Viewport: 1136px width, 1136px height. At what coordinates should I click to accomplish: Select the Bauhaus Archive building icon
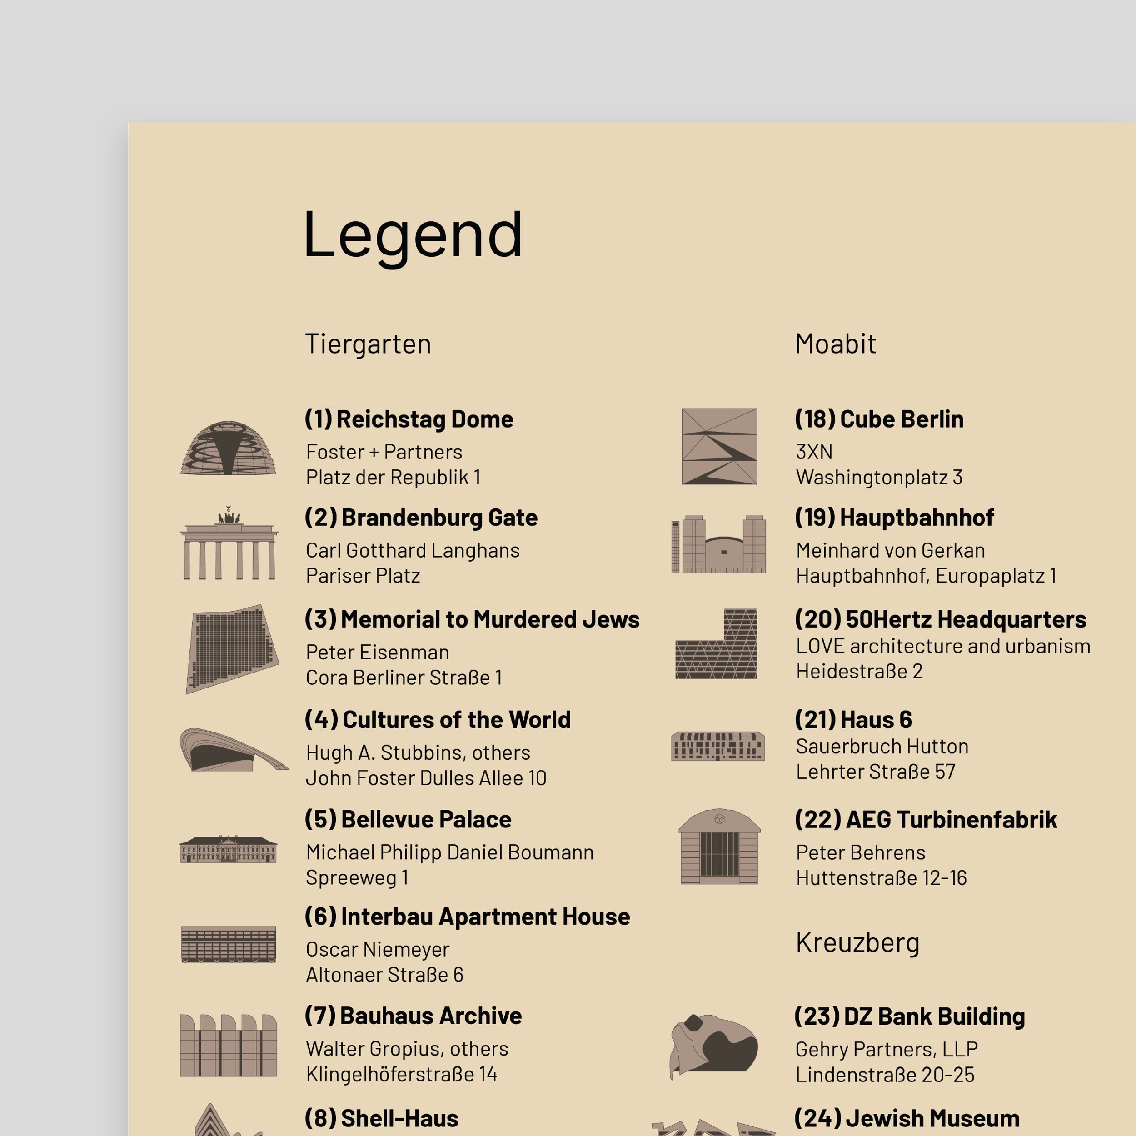pos(228,1045)
